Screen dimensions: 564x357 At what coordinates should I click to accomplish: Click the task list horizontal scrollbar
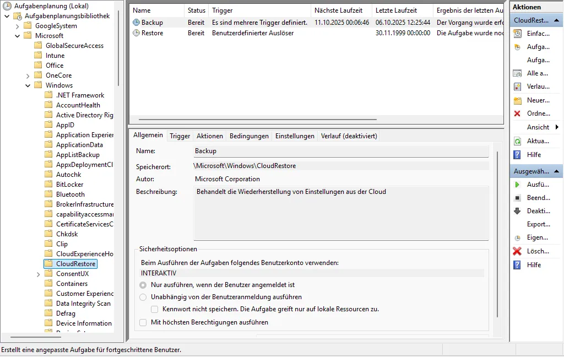tap(258, 119)
